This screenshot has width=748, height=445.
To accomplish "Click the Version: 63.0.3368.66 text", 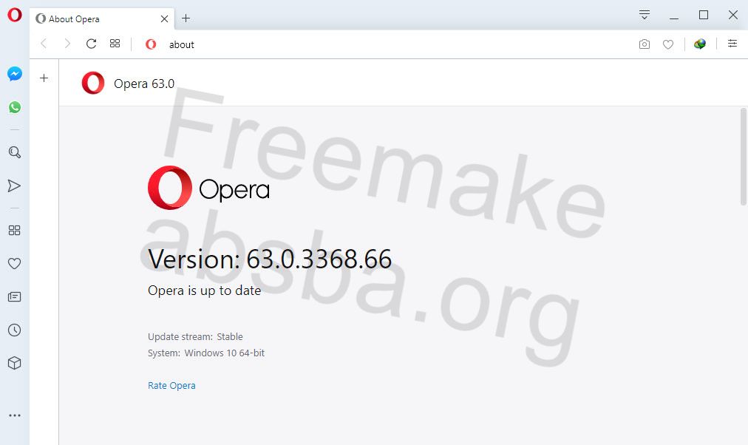I will click(270, 259).
